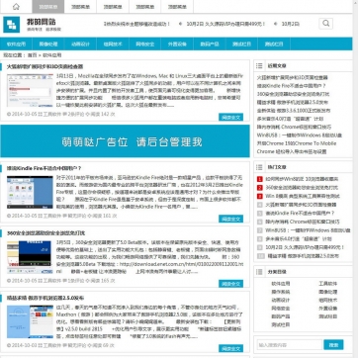Image resolution: width=358 pixels, height=358 pixels.
Task: Open 外置设备 in the blue navigation bar
Action: tap(177, 44)
